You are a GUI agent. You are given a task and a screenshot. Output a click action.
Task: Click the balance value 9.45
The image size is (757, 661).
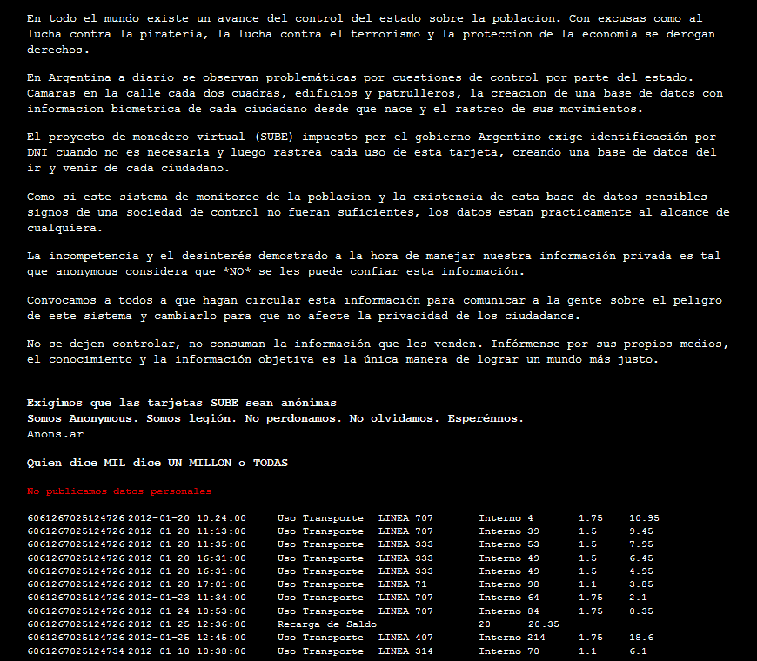pos(641,531)
